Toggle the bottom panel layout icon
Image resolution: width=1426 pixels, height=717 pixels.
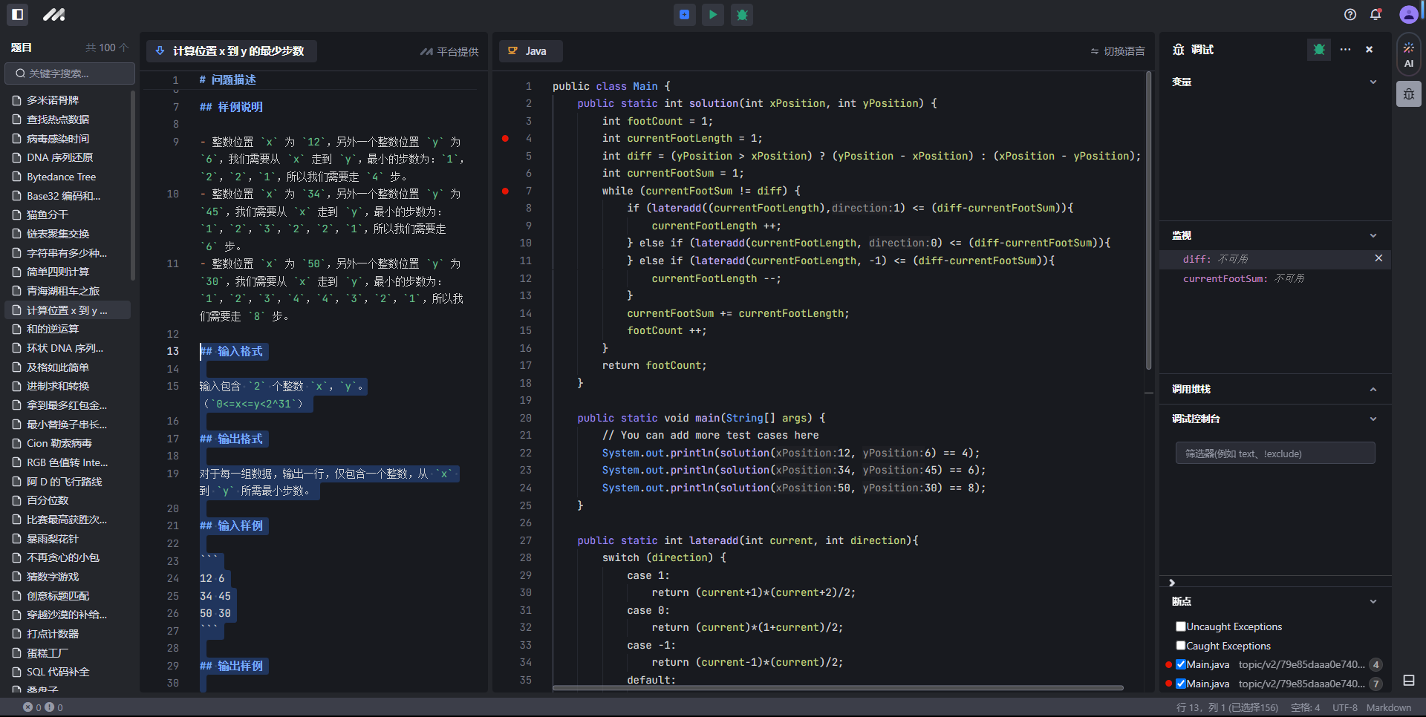pyautogui.click(x=1408, y=681)
